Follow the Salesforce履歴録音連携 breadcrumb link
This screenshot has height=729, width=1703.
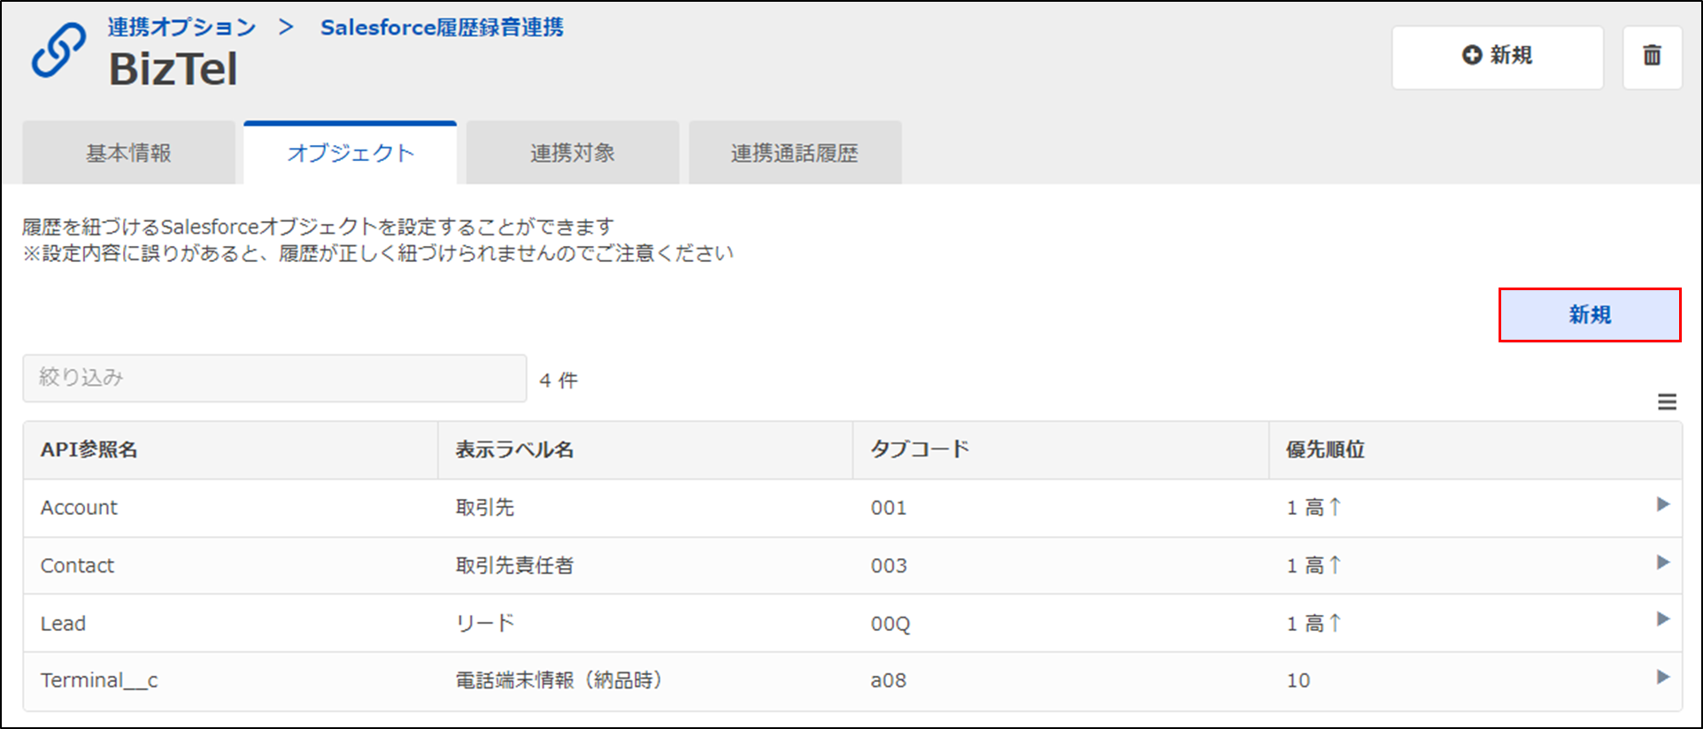click(x=442, y=27)
